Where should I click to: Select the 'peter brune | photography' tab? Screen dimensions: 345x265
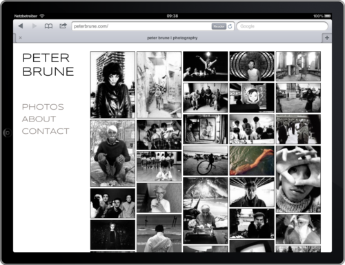[x=172, y=38]
